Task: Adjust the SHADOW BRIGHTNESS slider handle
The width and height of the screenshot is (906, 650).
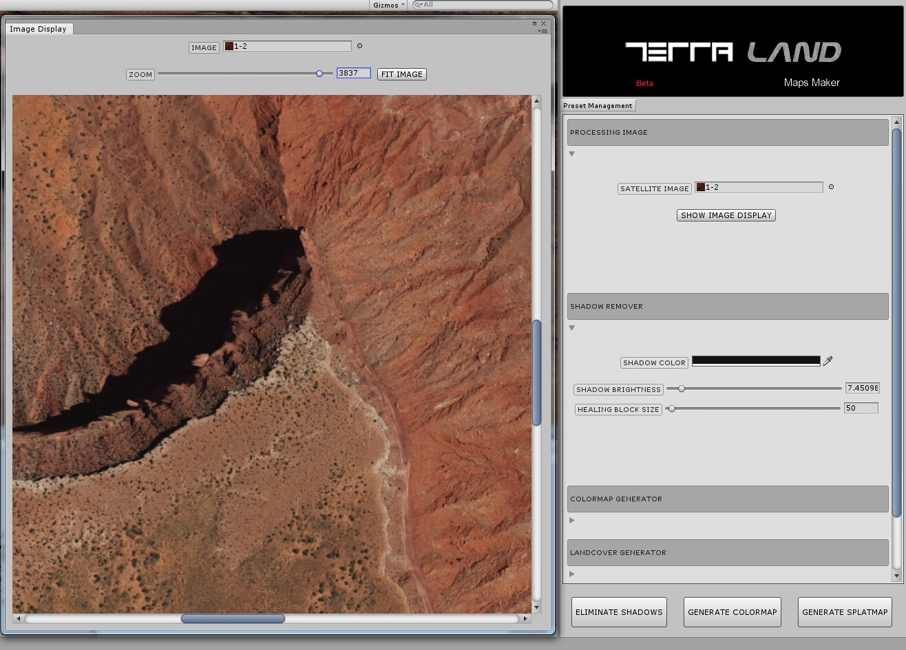Action: click(x=682, y=389)
